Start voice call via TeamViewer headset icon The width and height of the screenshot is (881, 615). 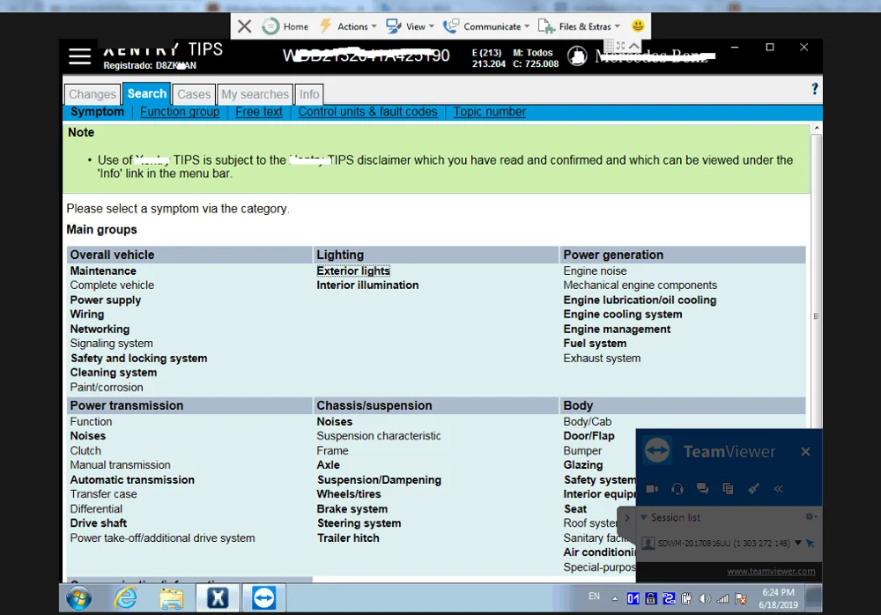tap(676, 488)
